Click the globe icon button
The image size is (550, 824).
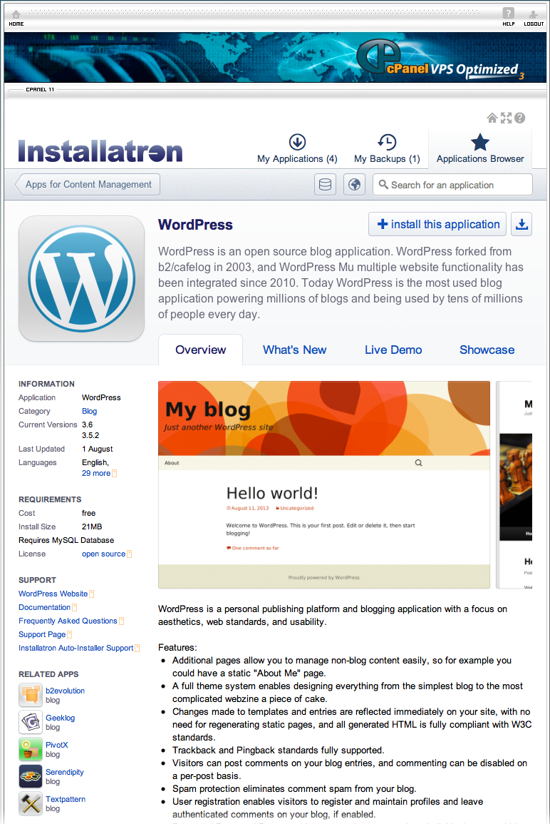pos(354,185)
